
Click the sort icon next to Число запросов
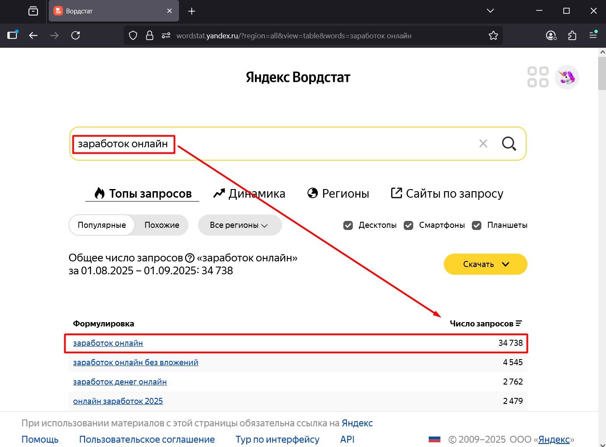(519, 323)
